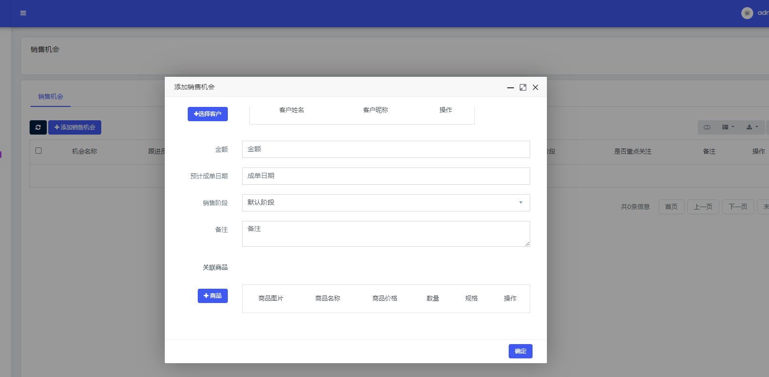Tick the select-all checkbox in table header
The height and width of the screenshot is (377, 769).
point(39,151)
